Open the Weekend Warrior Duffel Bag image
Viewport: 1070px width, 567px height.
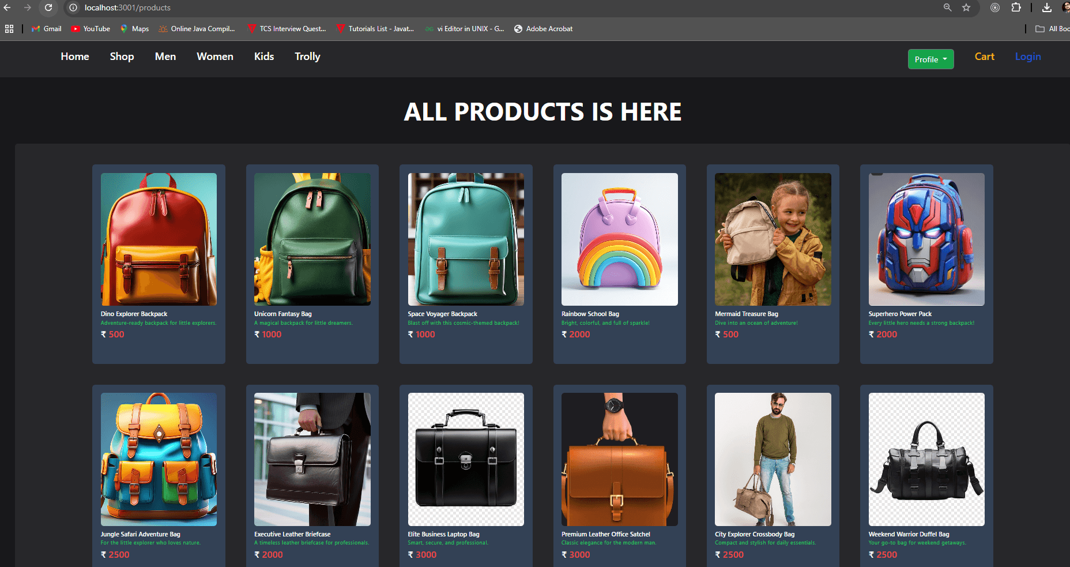[x=926, y=460]
